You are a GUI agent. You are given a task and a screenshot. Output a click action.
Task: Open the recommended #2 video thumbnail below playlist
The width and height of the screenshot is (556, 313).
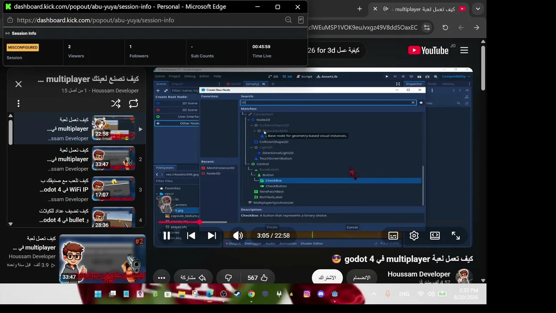[x=103, y=259]
